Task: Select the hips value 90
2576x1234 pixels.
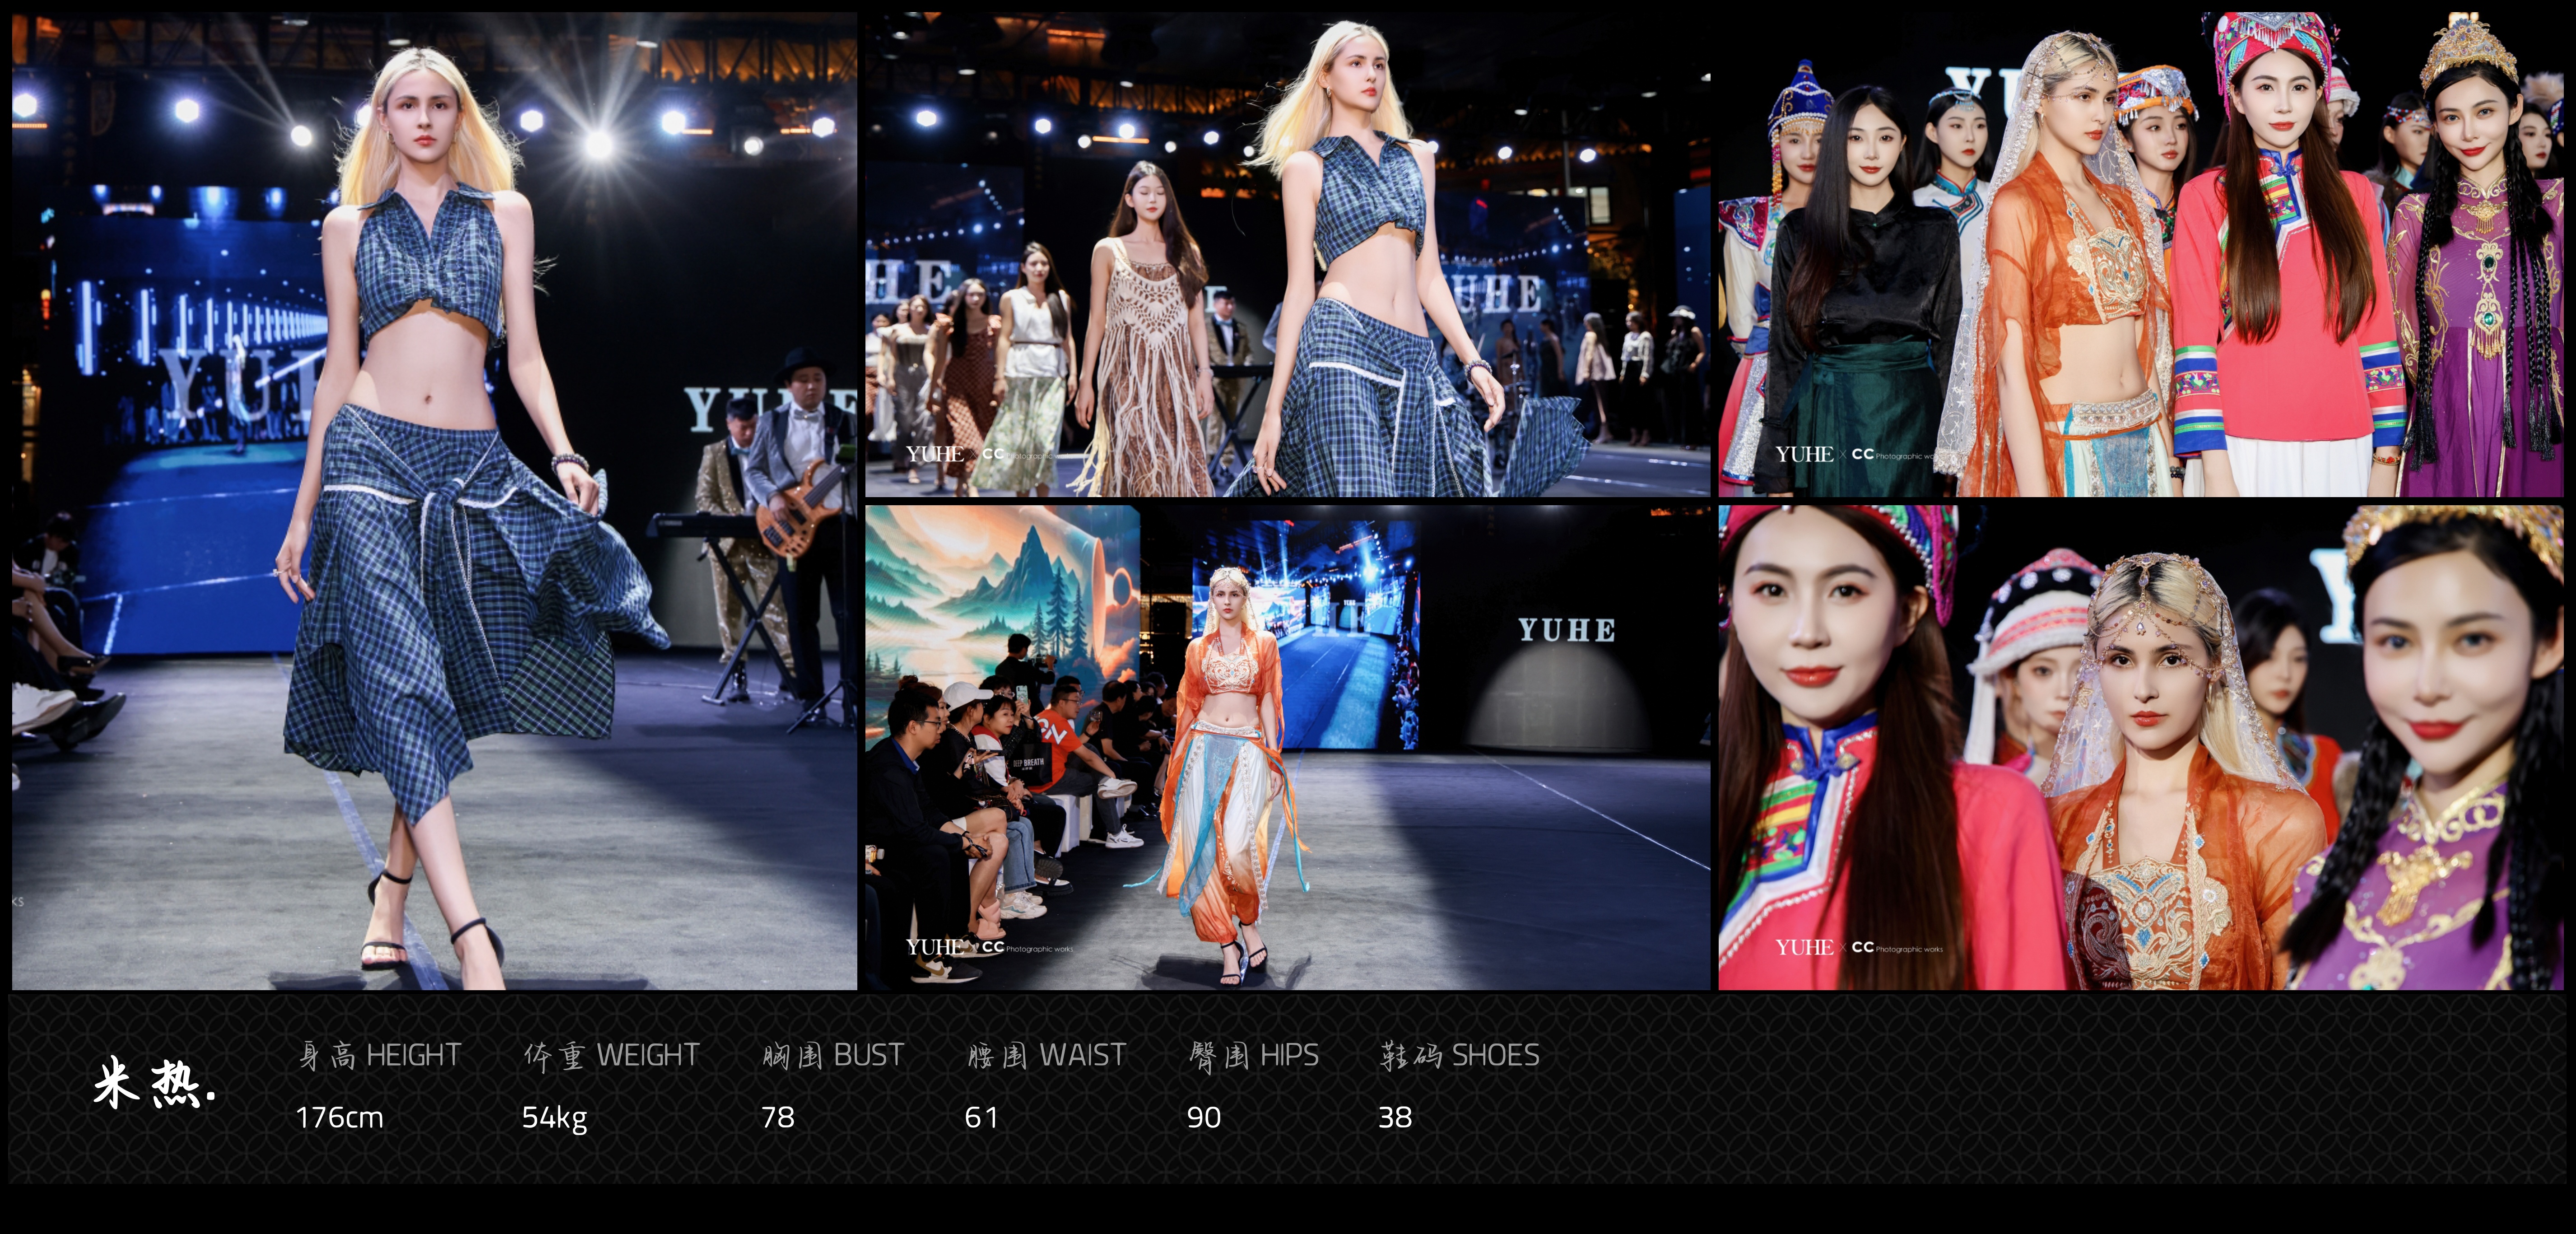Action: pyautogui.click(x=1204, y=1117)
